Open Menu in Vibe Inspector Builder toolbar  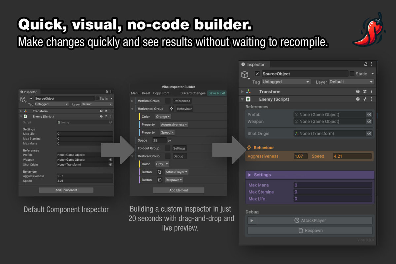[135, 93]
